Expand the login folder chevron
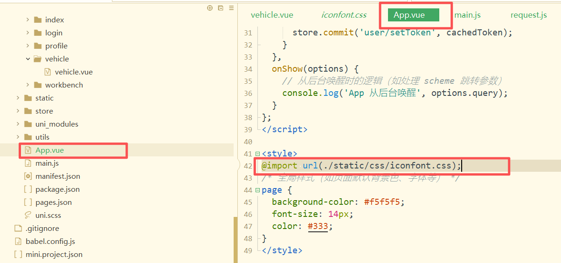Viewport: 561px width, 263px height. point(28,33)
